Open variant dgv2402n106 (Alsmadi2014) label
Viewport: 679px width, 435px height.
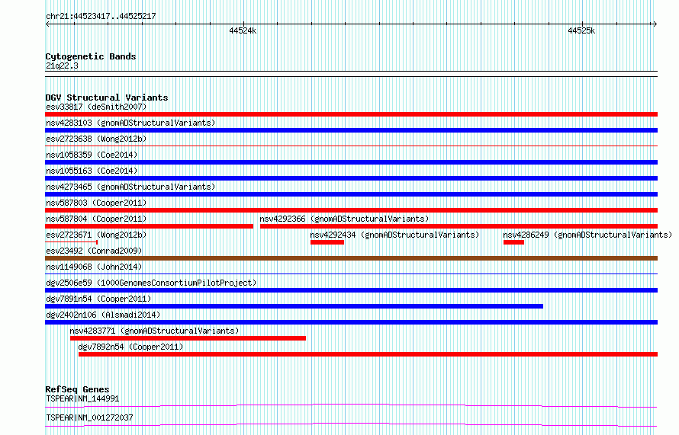103,315
